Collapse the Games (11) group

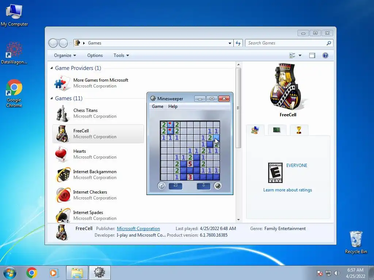click(51, 98)
